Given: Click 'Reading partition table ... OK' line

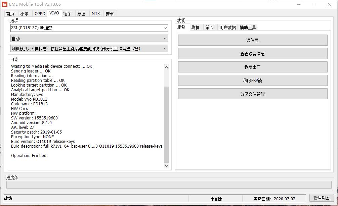Looking at the screenshot, I should pos(38,81).
